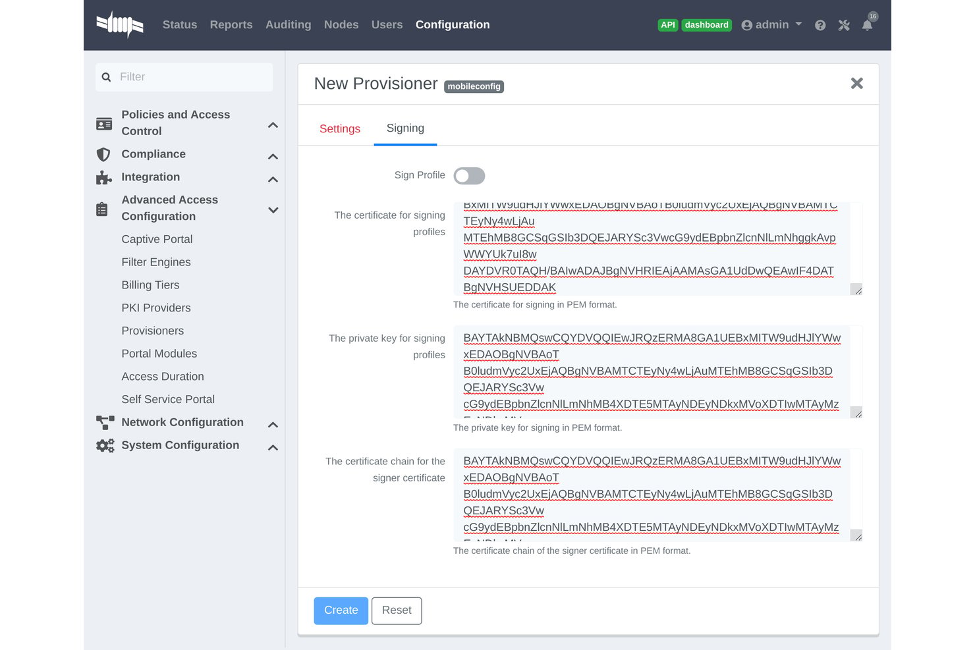Click the 16 notification count badge

tap(873, 16)
